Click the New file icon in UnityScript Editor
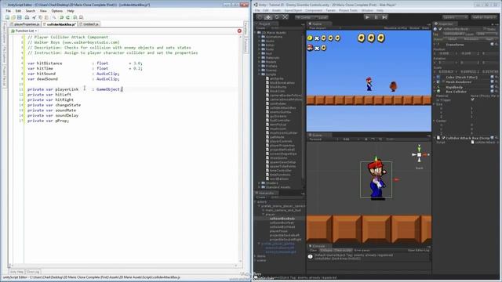 click(7, 17)
